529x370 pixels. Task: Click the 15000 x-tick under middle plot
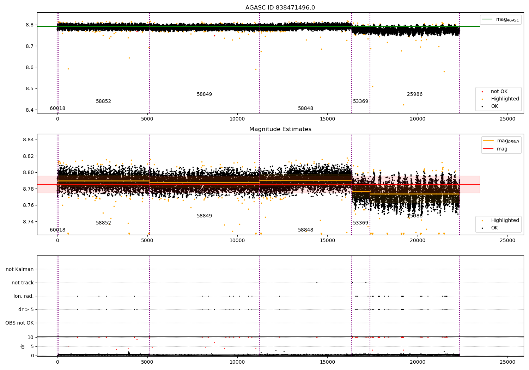pos(327,241)
